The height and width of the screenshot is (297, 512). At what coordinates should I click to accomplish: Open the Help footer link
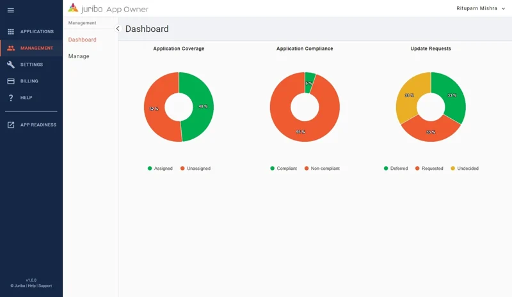[x=31, y=286]
